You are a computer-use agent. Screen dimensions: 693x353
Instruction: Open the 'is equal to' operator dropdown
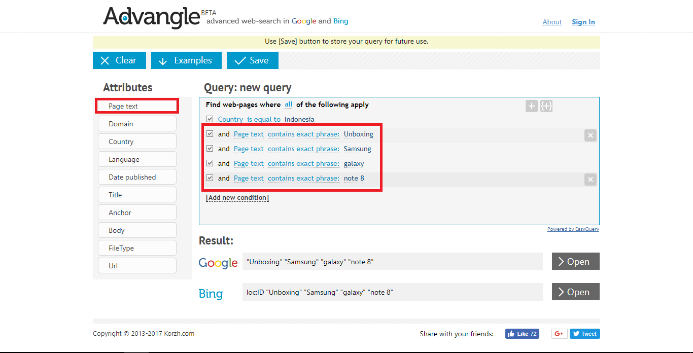(263, 119)
